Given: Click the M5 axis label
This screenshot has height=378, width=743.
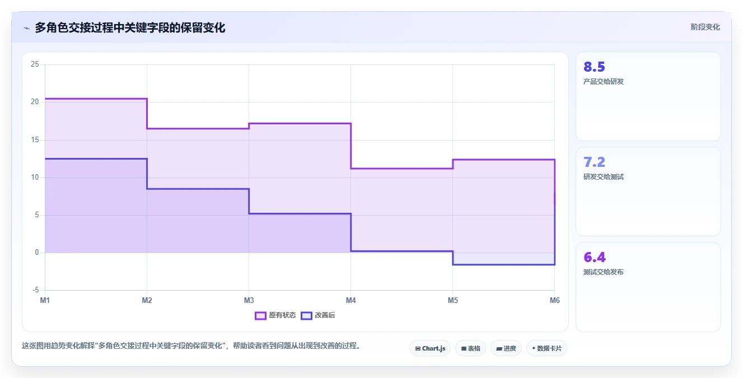Looking at the screenshot, I should (x=452, y=301).
